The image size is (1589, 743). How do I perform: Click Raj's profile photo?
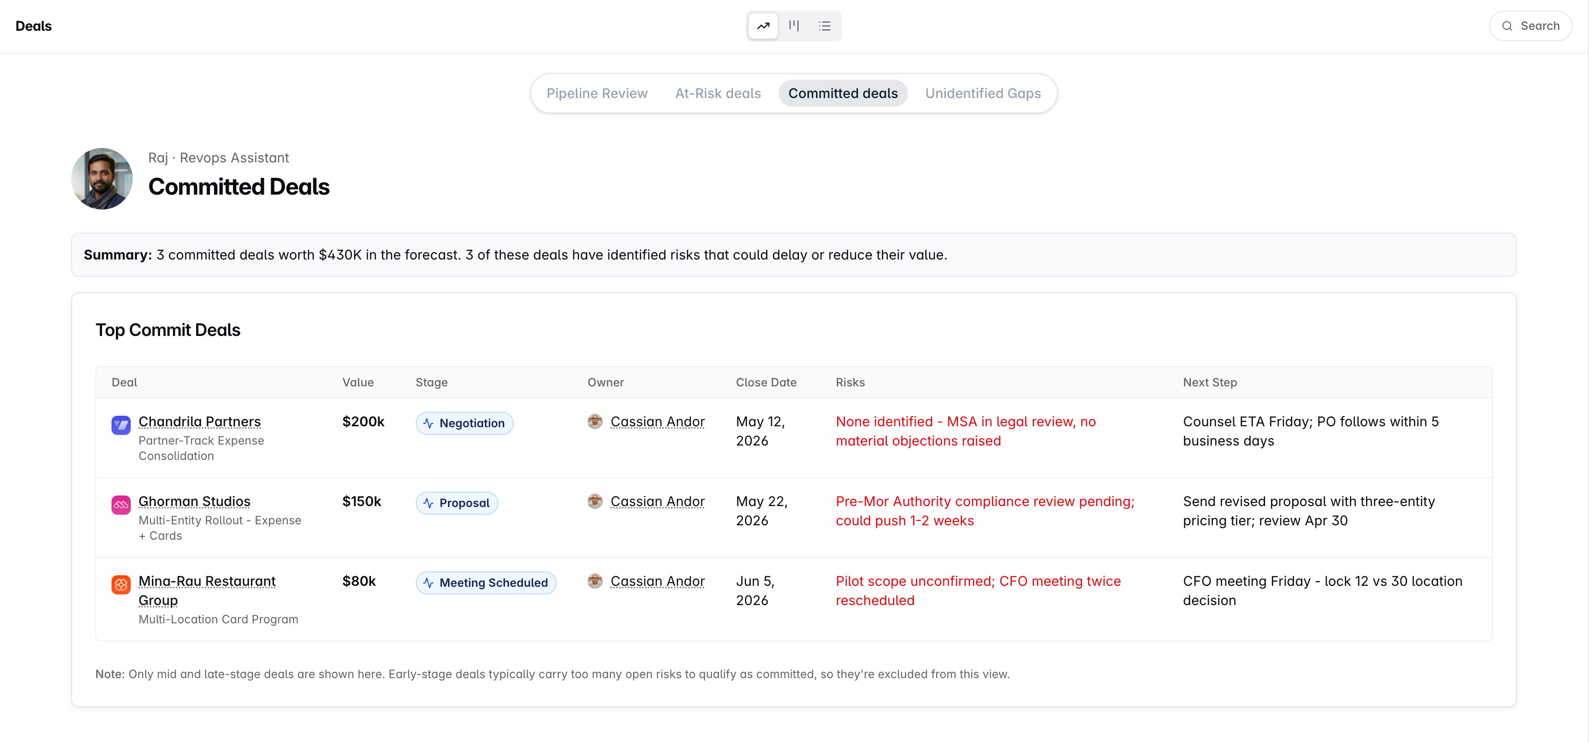[x=102, y=178]
